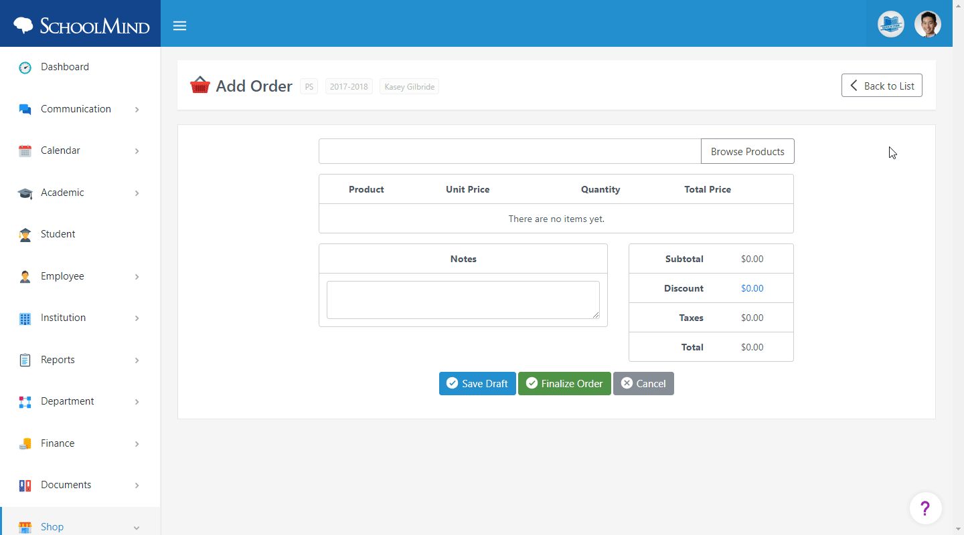This screenshot has height=535, width=964.
Task: Open the hamburger menu in the top bar
Action: click(x=179, y=26)
